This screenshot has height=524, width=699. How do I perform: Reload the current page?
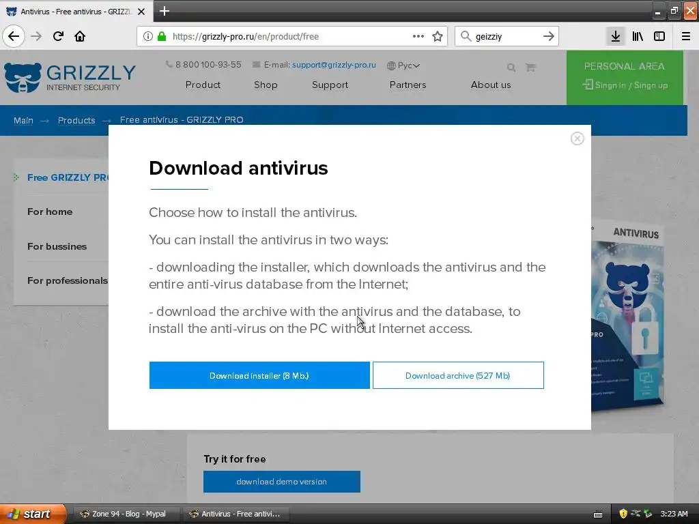click(58, 37)
